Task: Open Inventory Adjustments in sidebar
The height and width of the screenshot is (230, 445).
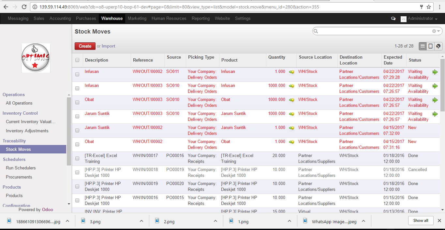Action: click(27, 131)
